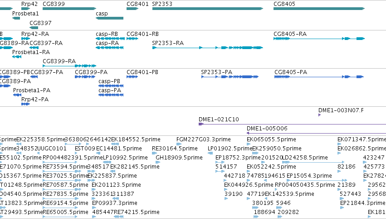Viewport: 386px width, 219px height.
Task: Select the casp-PA protein feature
Action: click(x=110, y=90)
